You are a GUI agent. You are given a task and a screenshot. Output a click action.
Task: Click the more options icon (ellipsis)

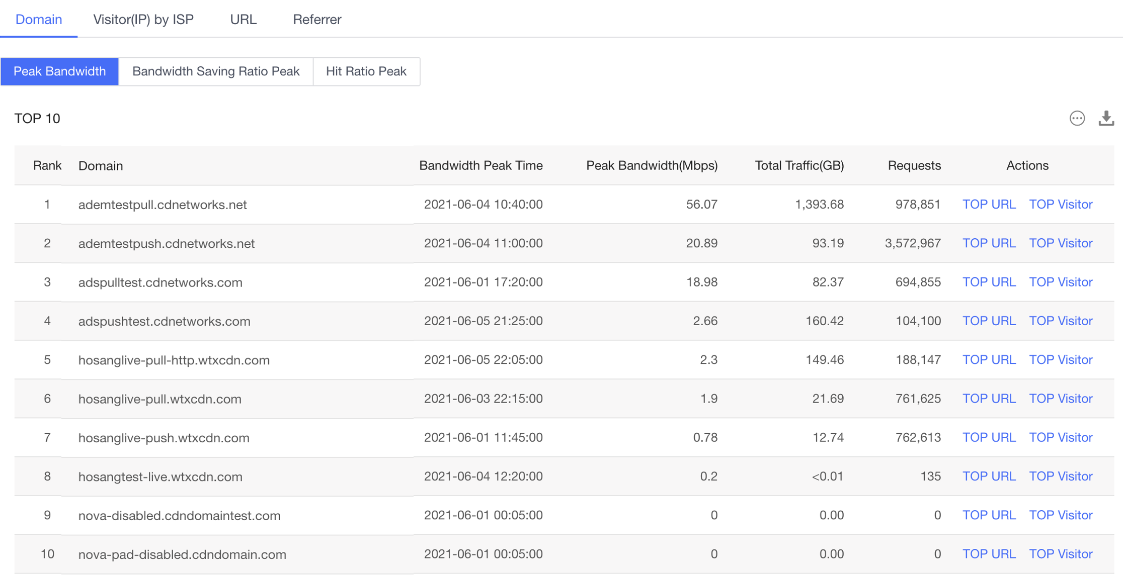[1077, 118]
